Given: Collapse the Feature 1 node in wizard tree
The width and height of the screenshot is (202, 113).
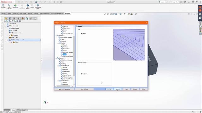Looking at the screenshot, I should [x=56, y=35].
